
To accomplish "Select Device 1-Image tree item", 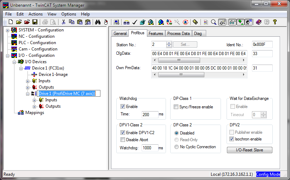I will tap(53, 74).
